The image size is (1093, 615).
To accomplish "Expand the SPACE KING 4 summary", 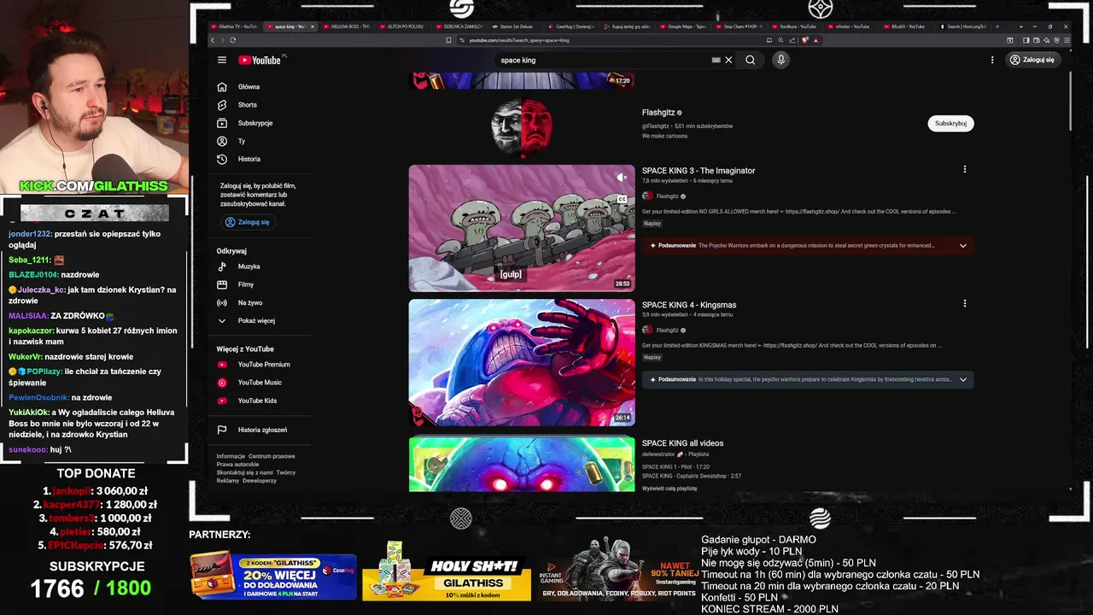I will pos(963,379).
